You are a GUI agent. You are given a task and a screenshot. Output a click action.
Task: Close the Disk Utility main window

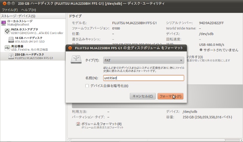(5, 3)
